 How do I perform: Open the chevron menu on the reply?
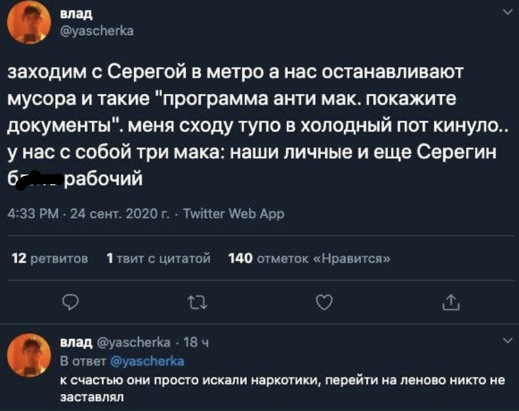pyautogui.click(x=506, y=341)
